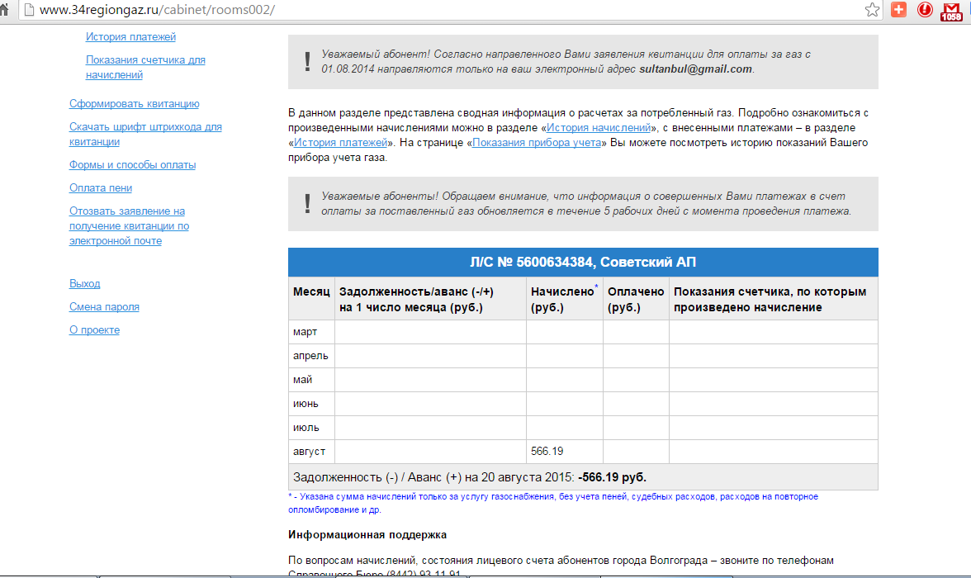Open Показания счетчика для начислений link
This screenshot has height=578, width=971.
(x=145, y=67)
